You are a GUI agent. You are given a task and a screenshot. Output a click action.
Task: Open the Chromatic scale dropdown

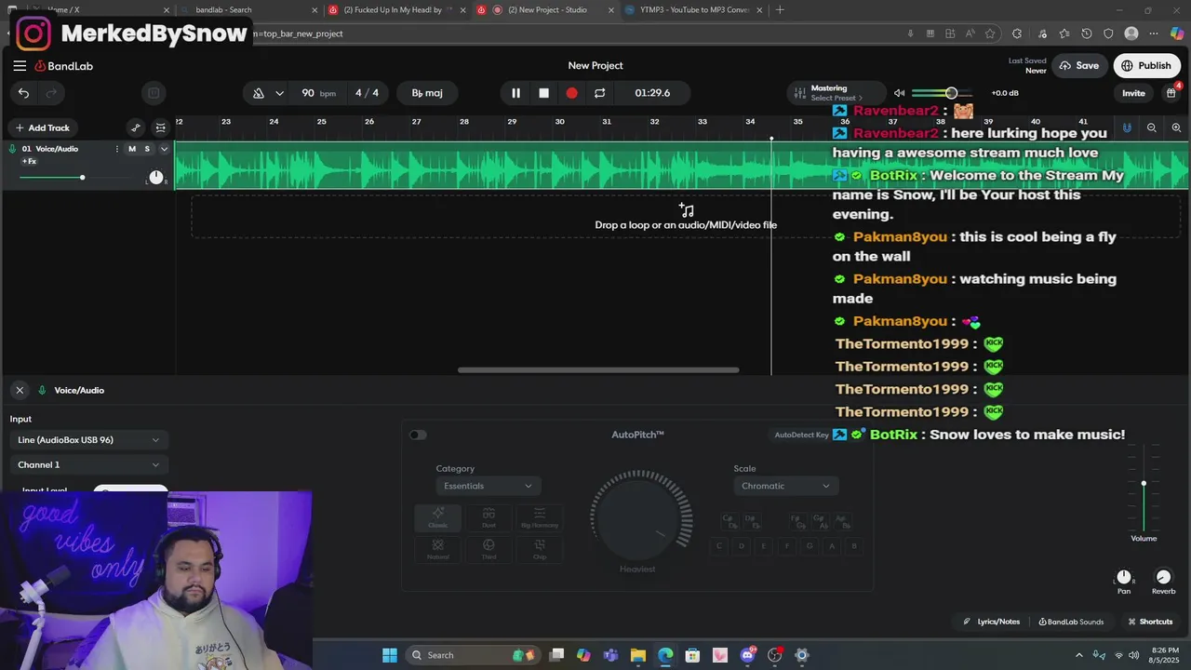[785, 486]
